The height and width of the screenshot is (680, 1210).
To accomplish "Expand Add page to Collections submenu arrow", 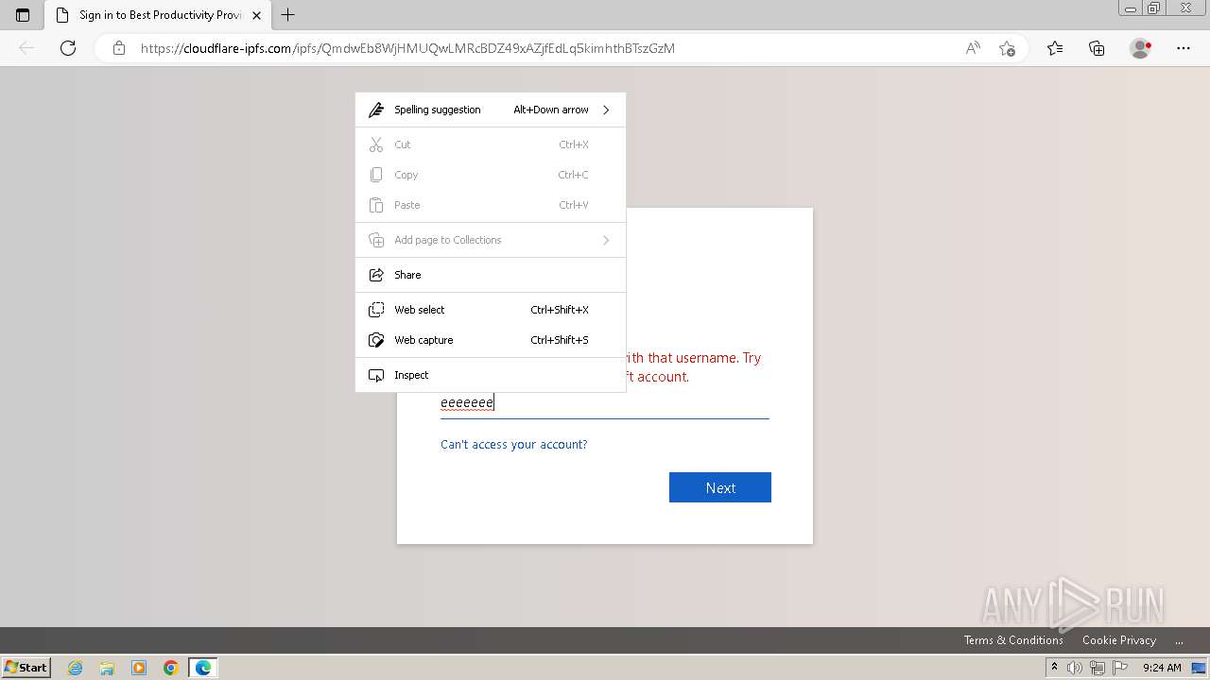I will [606, 240].
